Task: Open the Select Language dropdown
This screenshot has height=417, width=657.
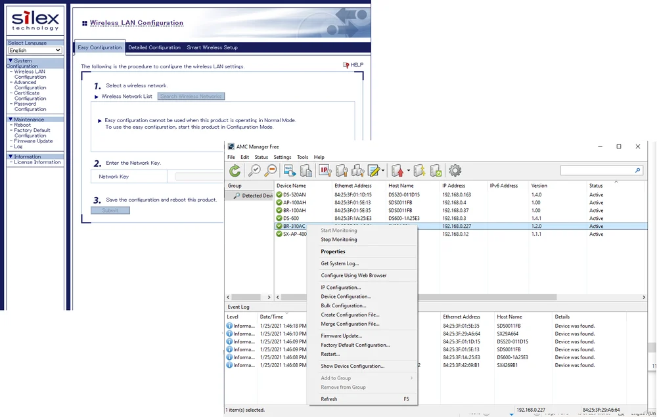Action: (35, 51)
